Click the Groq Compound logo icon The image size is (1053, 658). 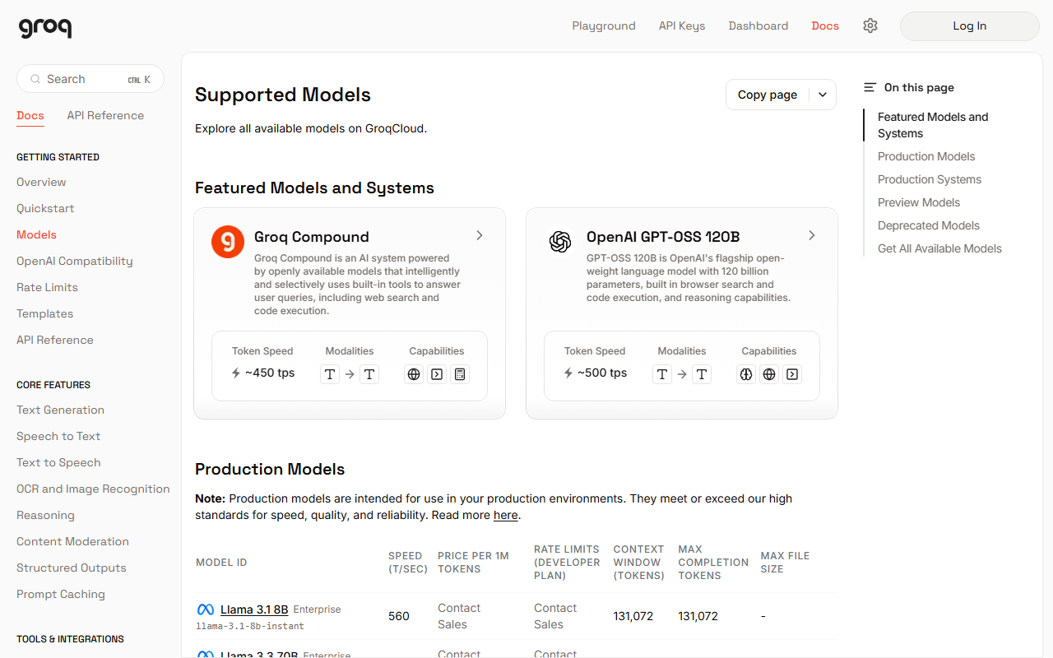point(228,242)
